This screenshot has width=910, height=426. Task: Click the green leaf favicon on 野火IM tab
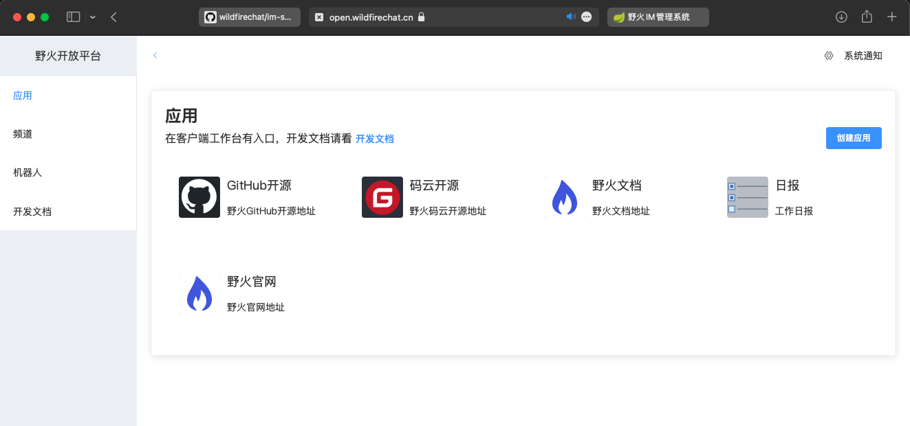coord(619,17)
